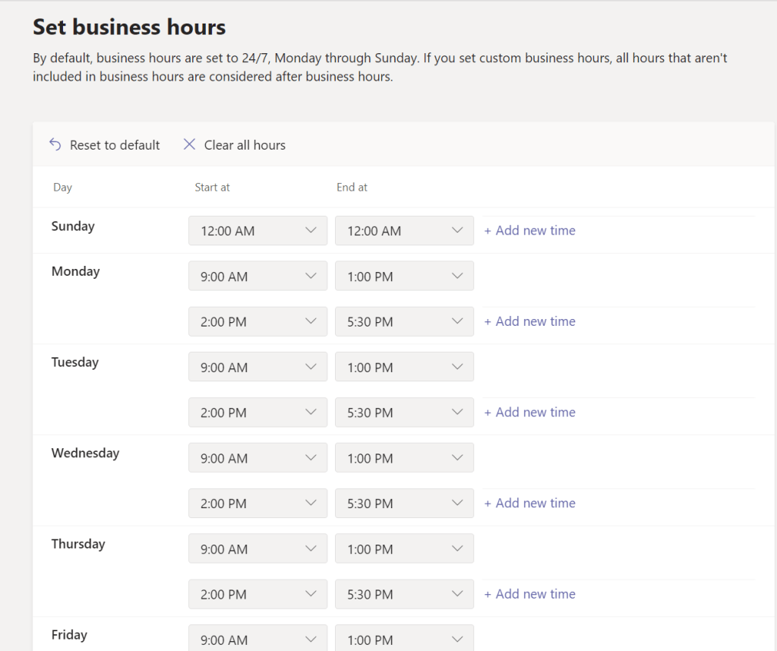Add new time for Sunday

click(x=530, y=231)
